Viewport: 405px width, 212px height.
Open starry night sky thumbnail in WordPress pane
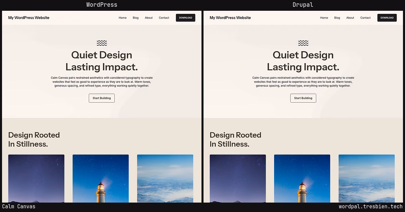pyautogui.click(x=36, y=178)
